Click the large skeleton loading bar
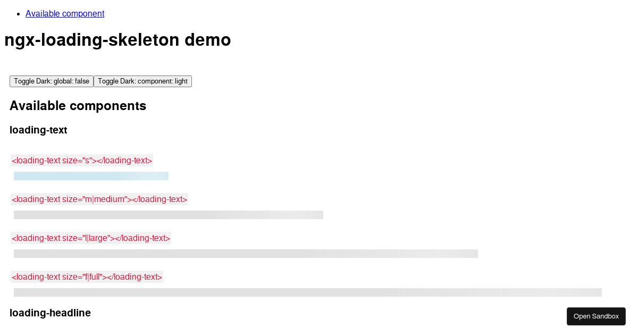 [246, 254]
